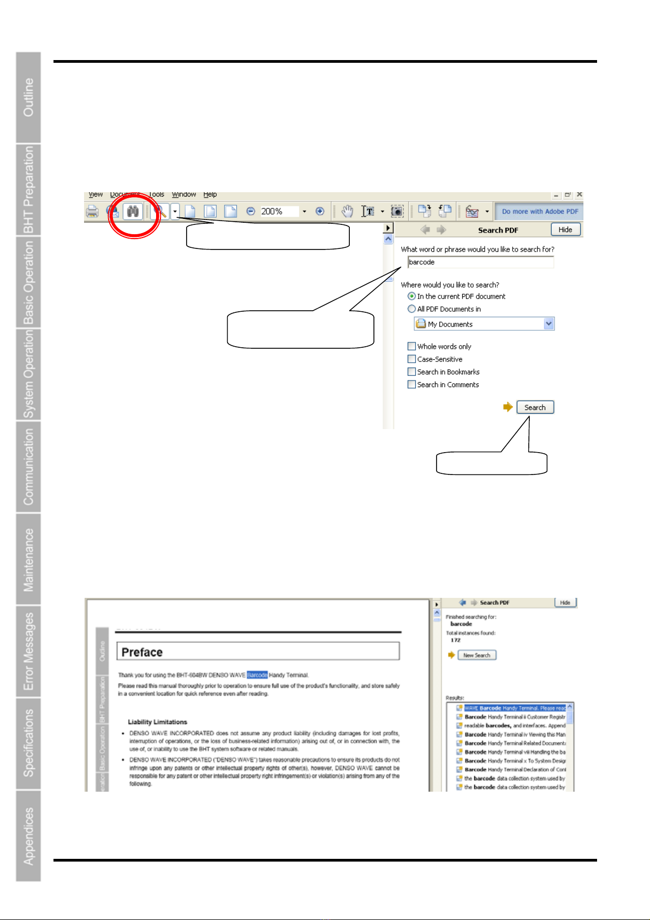Click the Search button
This screenshot has height=920, width=650.
[535, 407]
